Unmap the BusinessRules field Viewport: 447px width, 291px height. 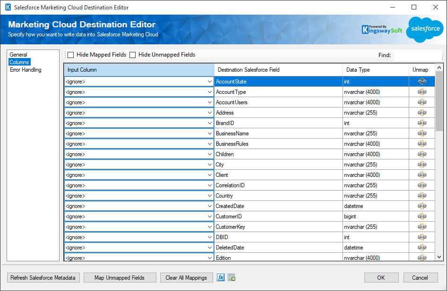(x=422, y=144)
